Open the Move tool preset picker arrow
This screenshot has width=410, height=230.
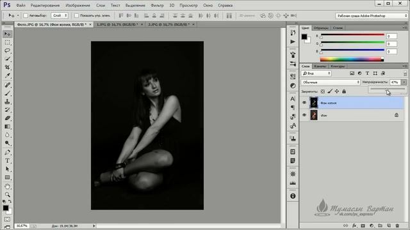pyautogui.click(x=18, y=15)
